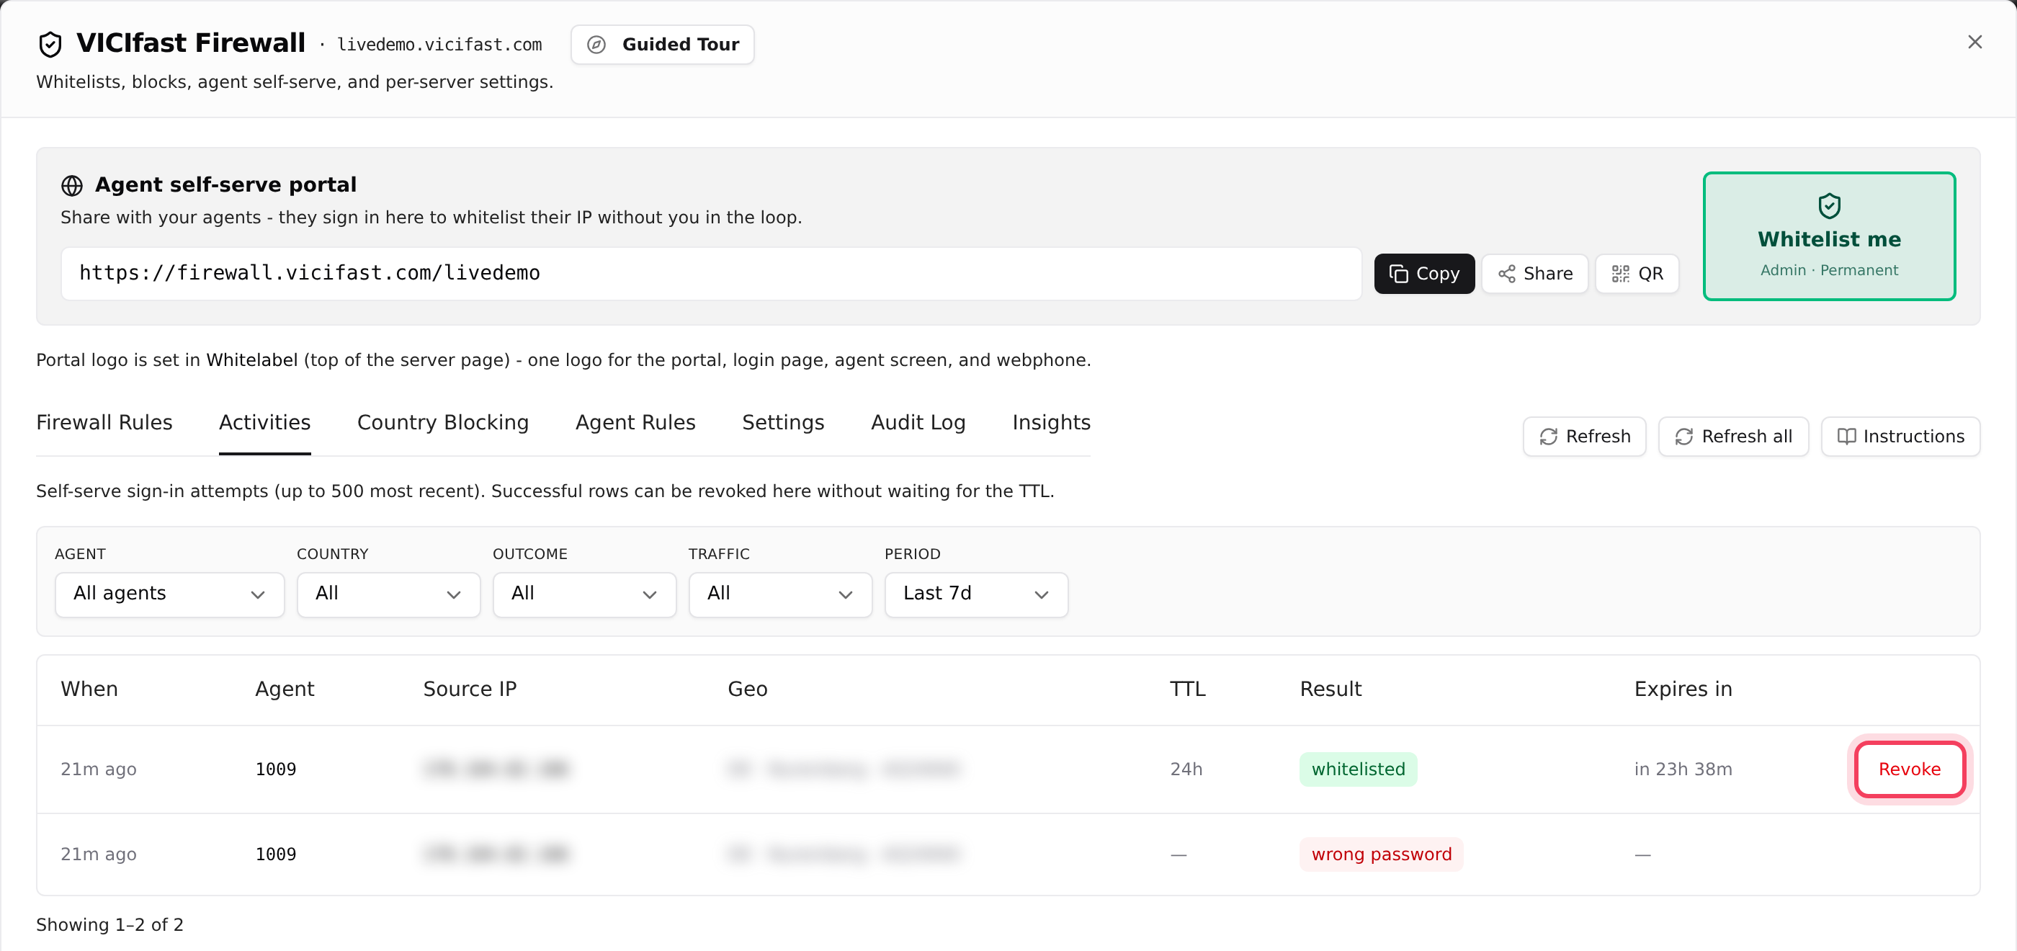Click the green whitelisted status badge
2017x951 pixels.
click(x=1359, y=769)
